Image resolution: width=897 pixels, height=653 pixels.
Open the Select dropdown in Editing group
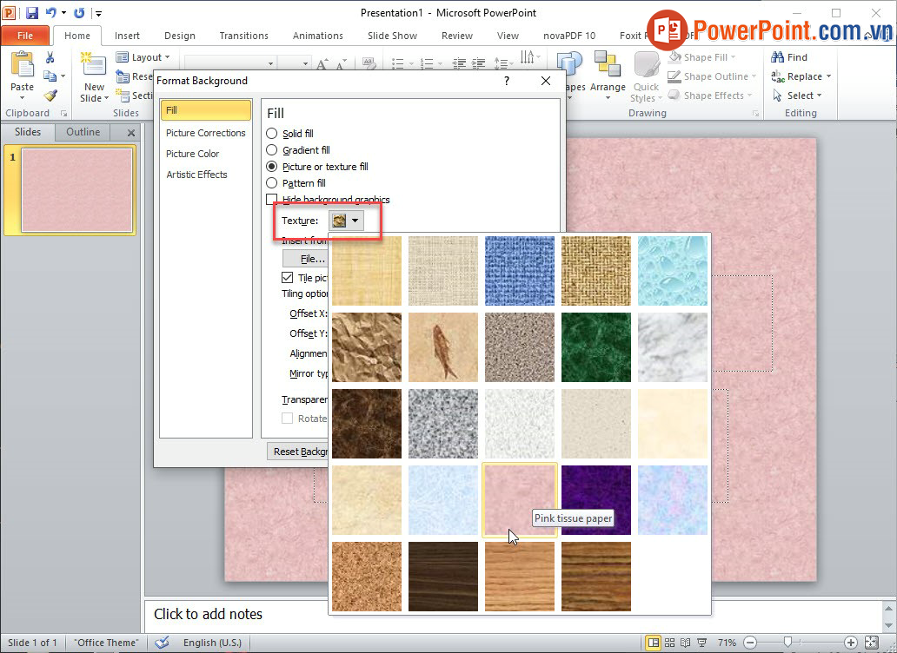799,96
